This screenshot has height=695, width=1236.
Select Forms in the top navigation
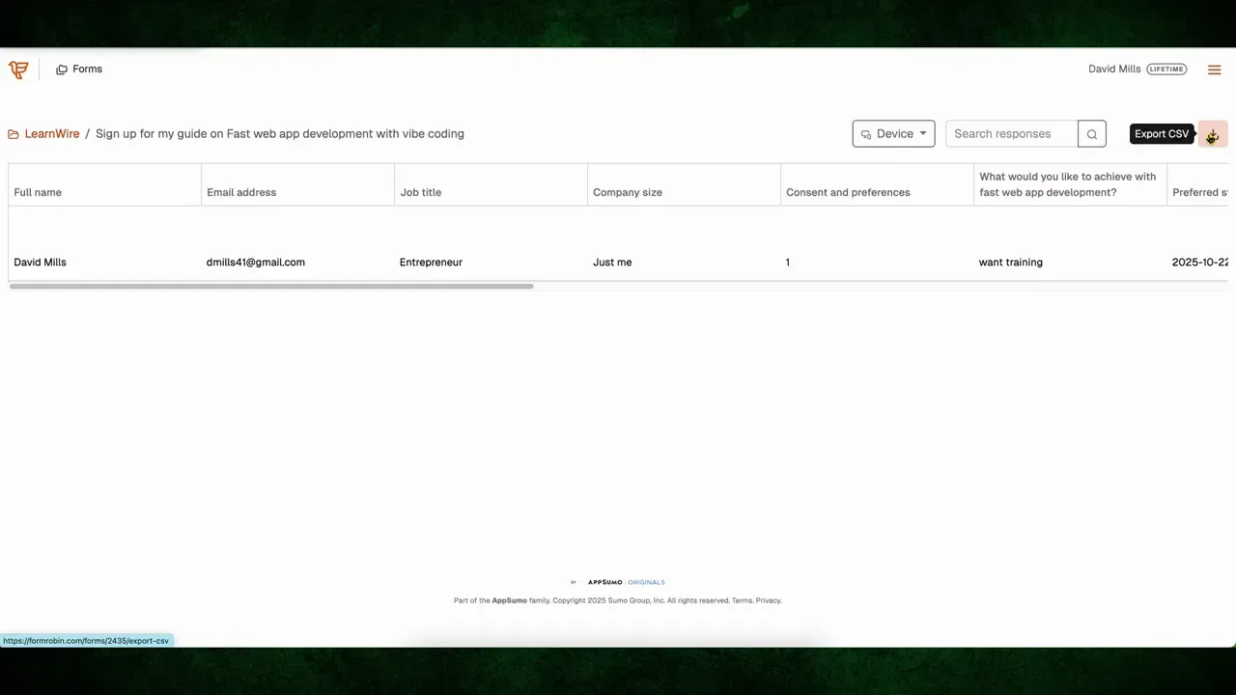point(87,69)
